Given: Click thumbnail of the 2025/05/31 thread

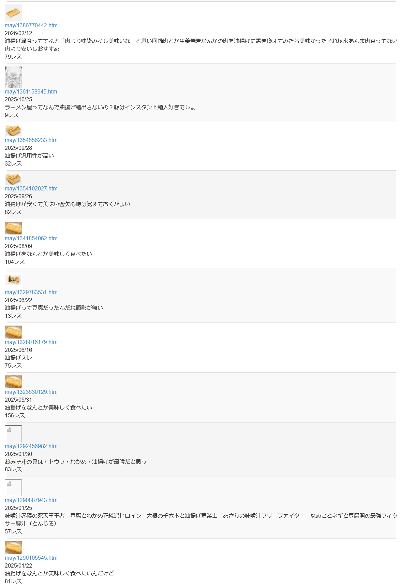Looking at the screenshot, I should pyautogui.click(x=13, y=382).
